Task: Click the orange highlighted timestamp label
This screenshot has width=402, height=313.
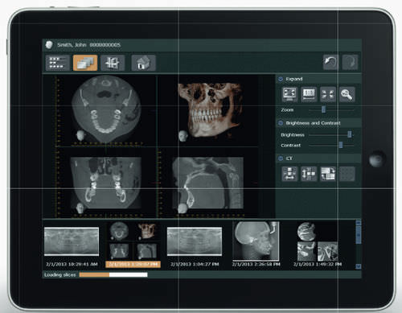Action: point(133,265)
